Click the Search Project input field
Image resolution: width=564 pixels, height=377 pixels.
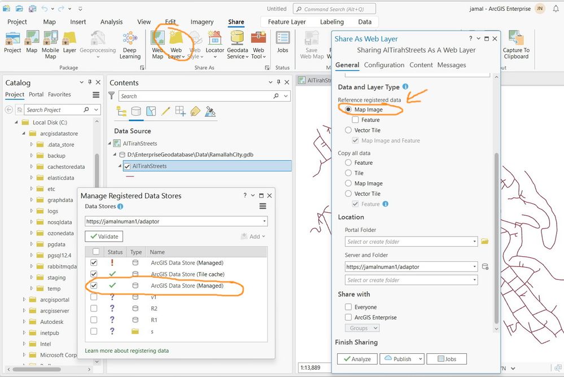point(53,109)
